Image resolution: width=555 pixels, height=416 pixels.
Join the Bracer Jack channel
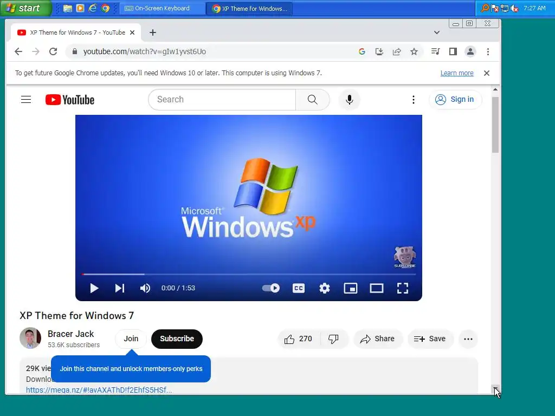131,339
